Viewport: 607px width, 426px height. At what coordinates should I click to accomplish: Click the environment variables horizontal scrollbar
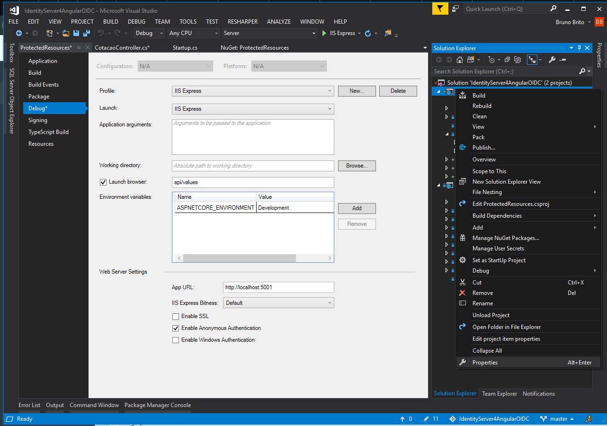coord(239,258)
